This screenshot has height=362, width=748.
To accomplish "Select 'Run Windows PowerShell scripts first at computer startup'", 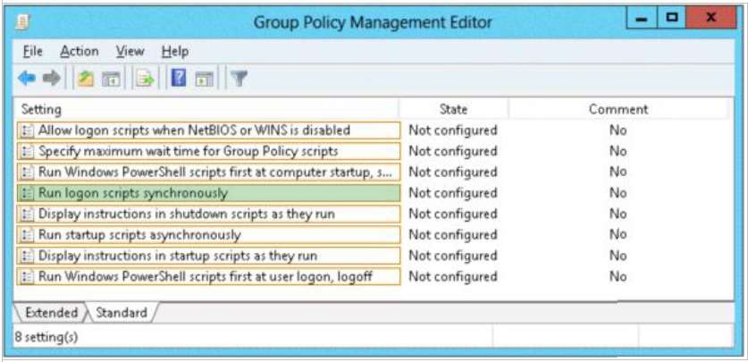I will (208, 172).
